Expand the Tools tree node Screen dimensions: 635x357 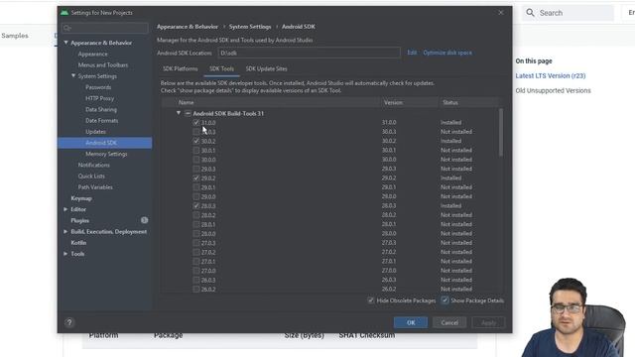(65, 254)
